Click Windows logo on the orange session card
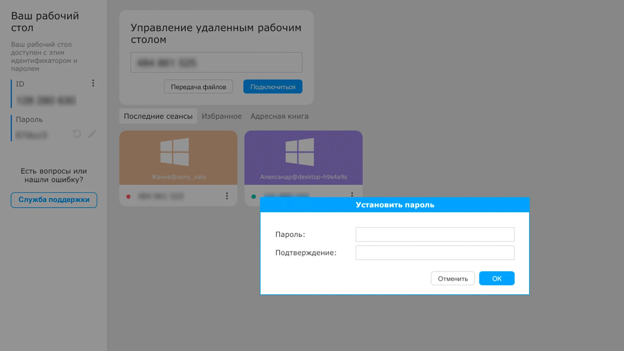Image resolution: width=624 pixels, height=351 pixels. [x=175, y=152]
